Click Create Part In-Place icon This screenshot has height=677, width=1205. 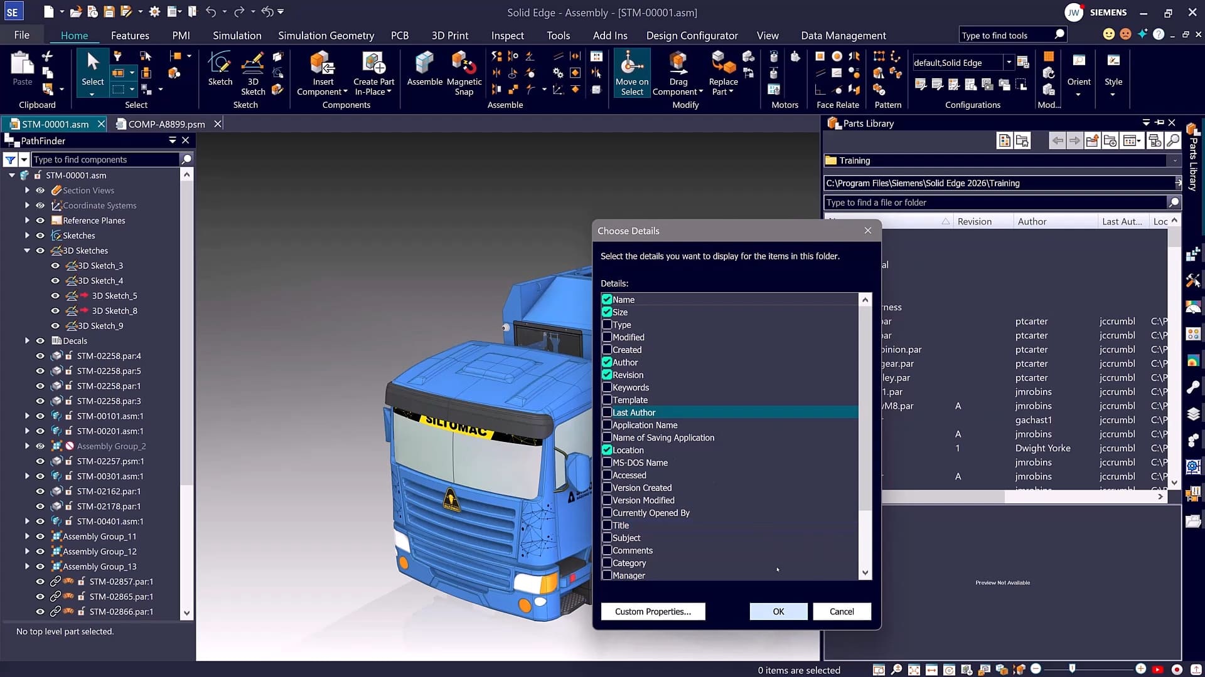point(373,63)
